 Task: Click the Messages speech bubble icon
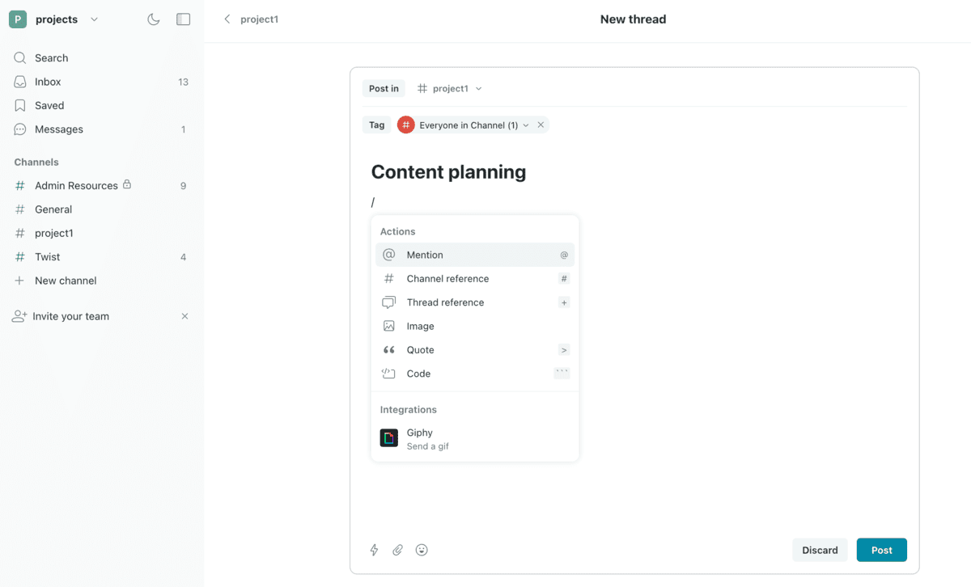coord(20,129)
